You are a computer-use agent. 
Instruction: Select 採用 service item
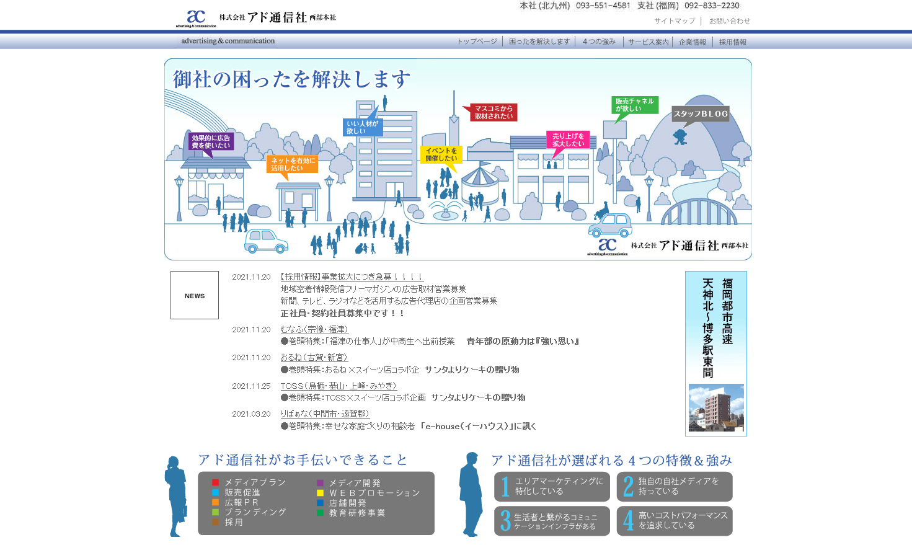228,522
